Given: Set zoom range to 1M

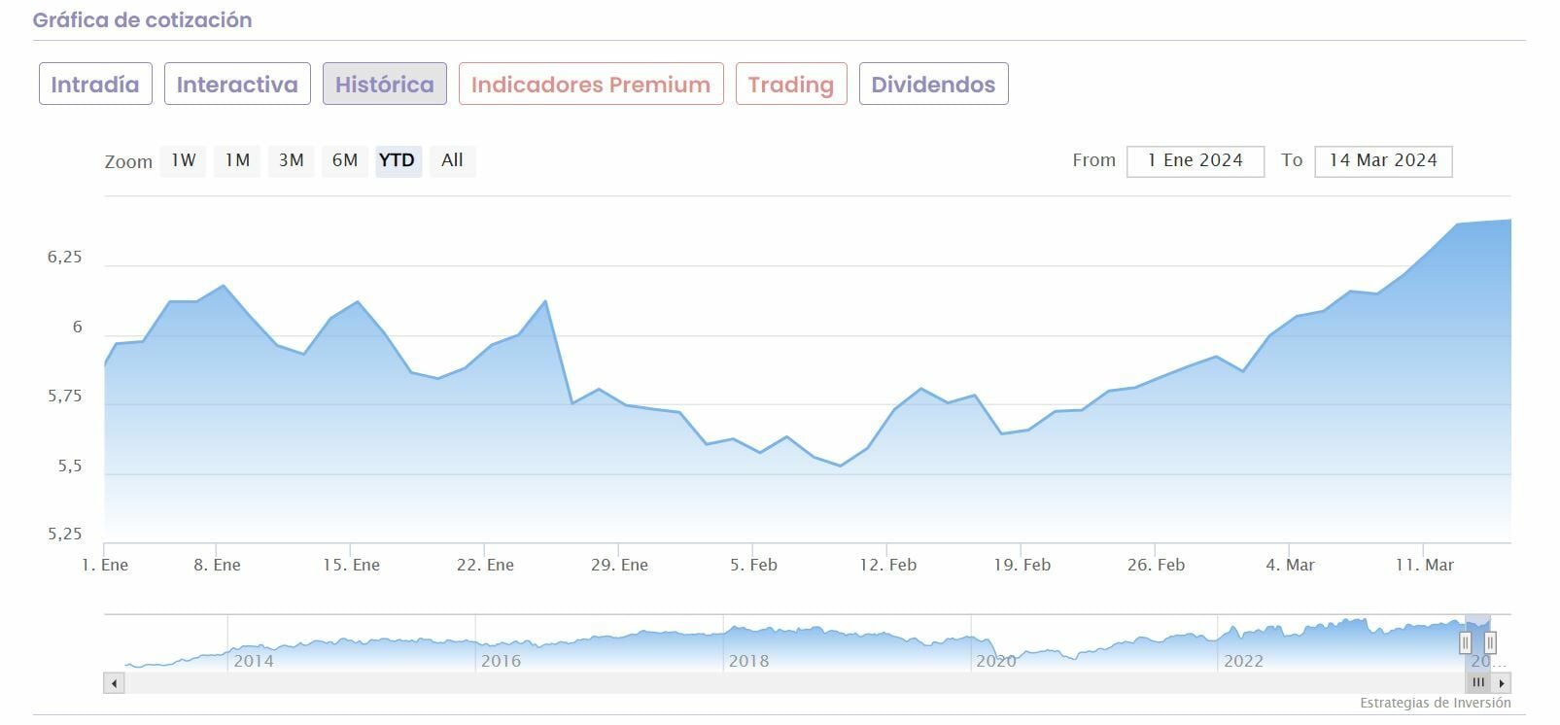Looking at the screenshot, I should [x=237, y=160].
